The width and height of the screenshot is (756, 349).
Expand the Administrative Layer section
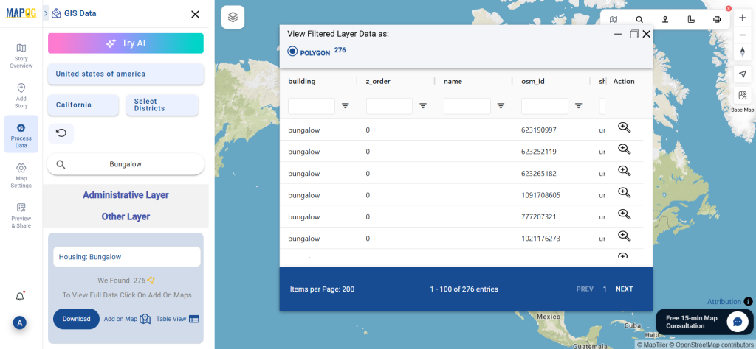tap(126, 195)
